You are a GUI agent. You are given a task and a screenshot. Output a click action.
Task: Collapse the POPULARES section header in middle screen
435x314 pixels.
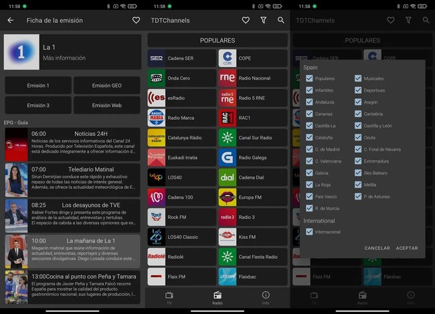click(x=217, y=41)
